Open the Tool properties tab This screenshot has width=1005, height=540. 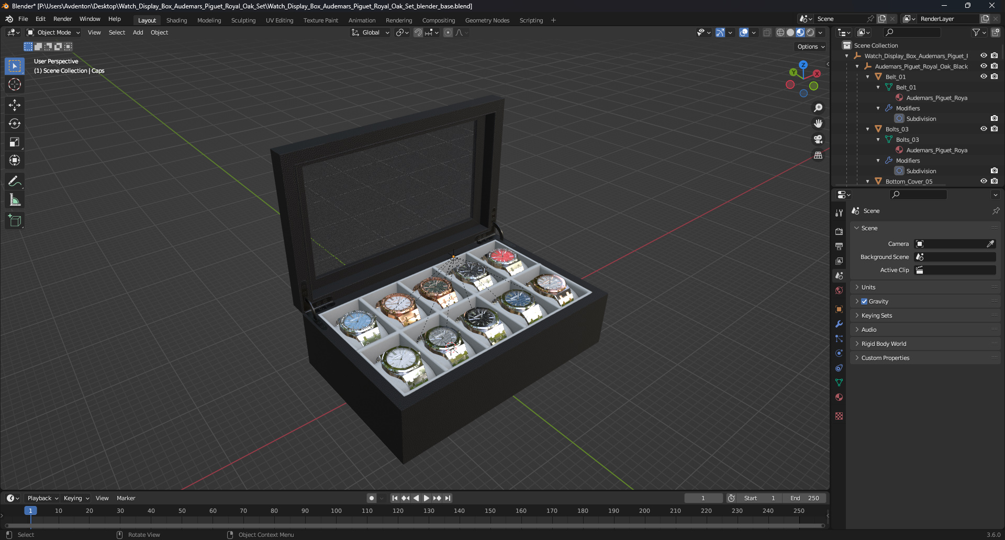839,213
